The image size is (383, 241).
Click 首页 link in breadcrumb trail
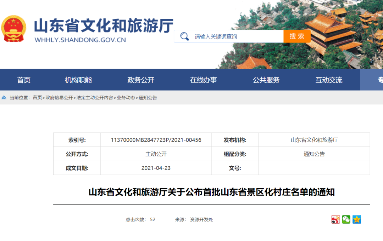click(37, 97)
